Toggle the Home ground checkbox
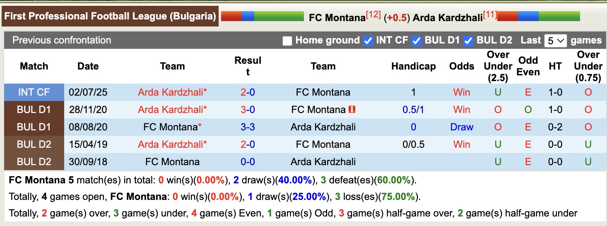 (287, 41)
